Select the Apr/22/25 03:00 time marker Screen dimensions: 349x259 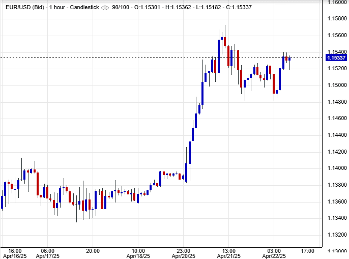(x=274, y=254)
